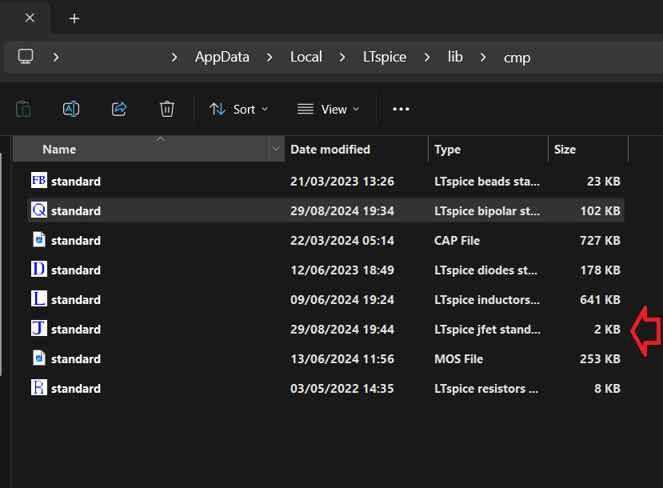
Task: Click the CAP File type cell
Action: coord(457,241)
